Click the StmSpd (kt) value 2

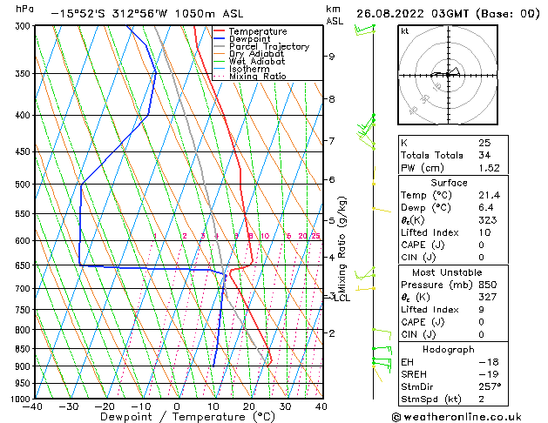point(482,399)
